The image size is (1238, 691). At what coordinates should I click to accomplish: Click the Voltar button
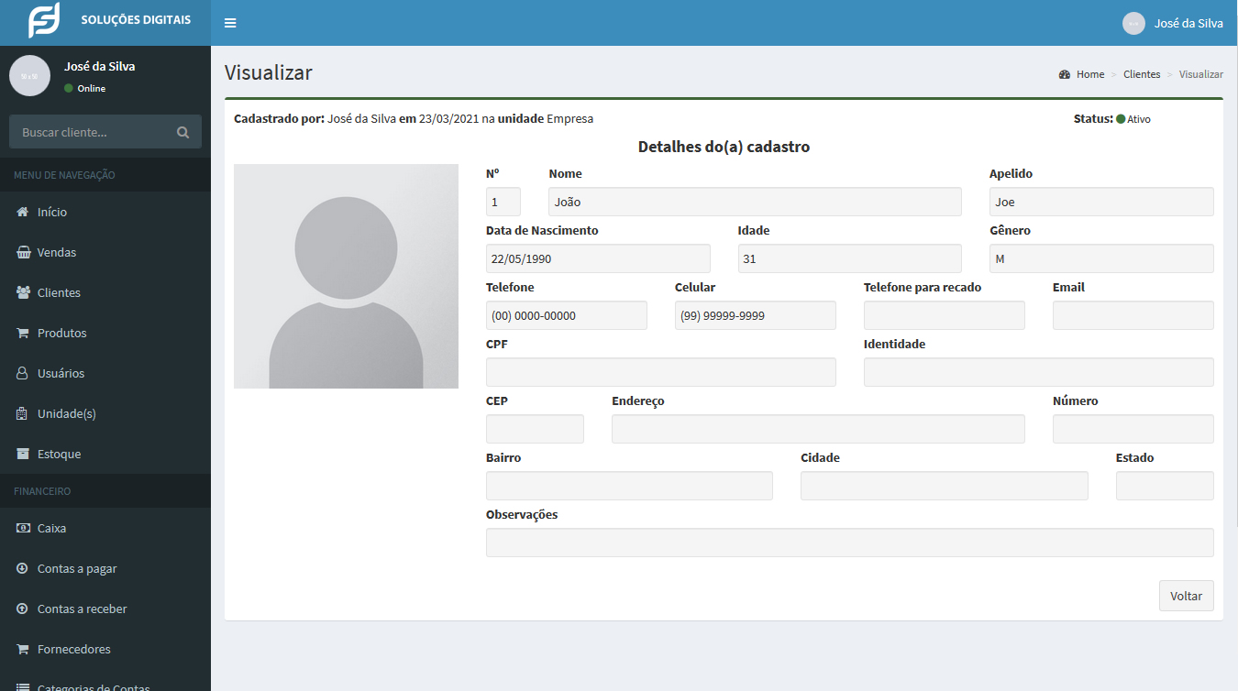(x=1186, y=596)
